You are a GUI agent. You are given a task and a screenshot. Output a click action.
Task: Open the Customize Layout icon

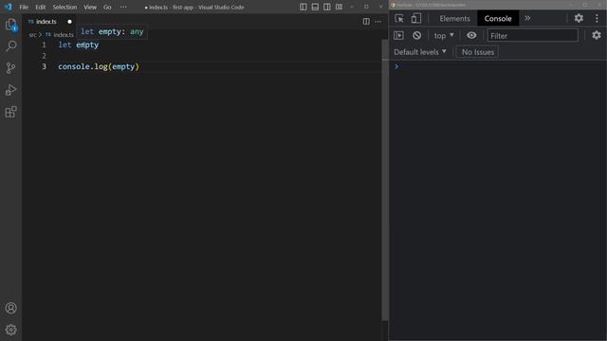coord(340,7)
